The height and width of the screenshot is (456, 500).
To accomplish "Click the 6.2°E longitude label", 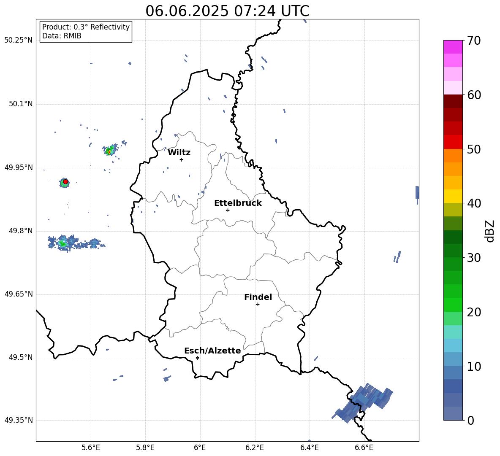I will [255, 448].
